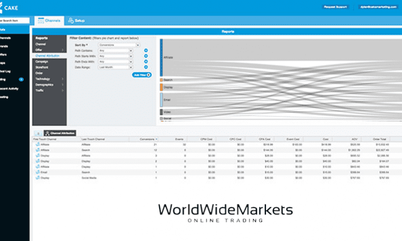Click the Search node in the flow chart
Screen dimensions: 402x241
161,80
